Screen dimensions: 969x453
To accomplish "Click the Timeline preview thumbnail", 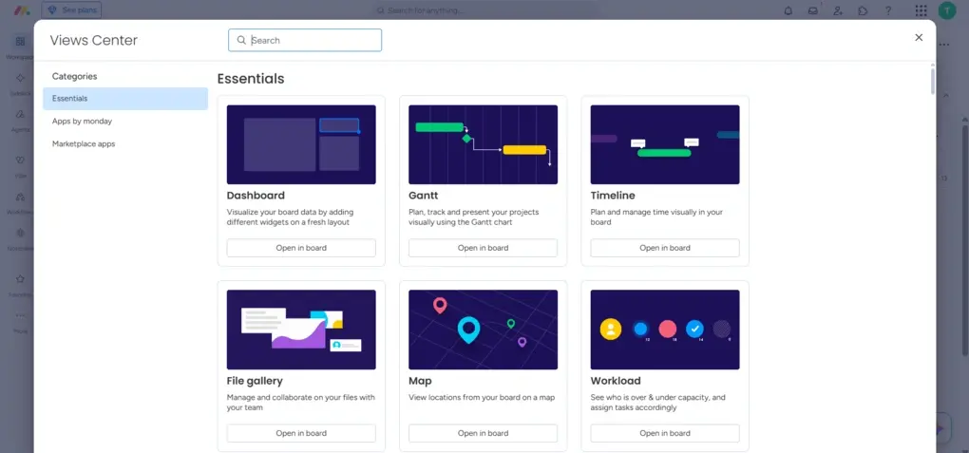I will (x=665, y=144).
